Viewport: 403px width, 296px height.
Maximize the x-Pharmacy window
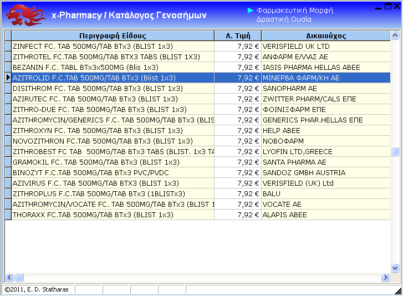tap(387, 7)
